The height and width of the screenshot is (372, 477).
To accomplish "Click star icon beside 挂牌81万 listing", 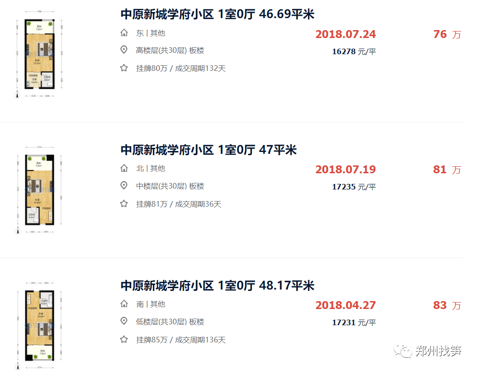I will 124,203.
